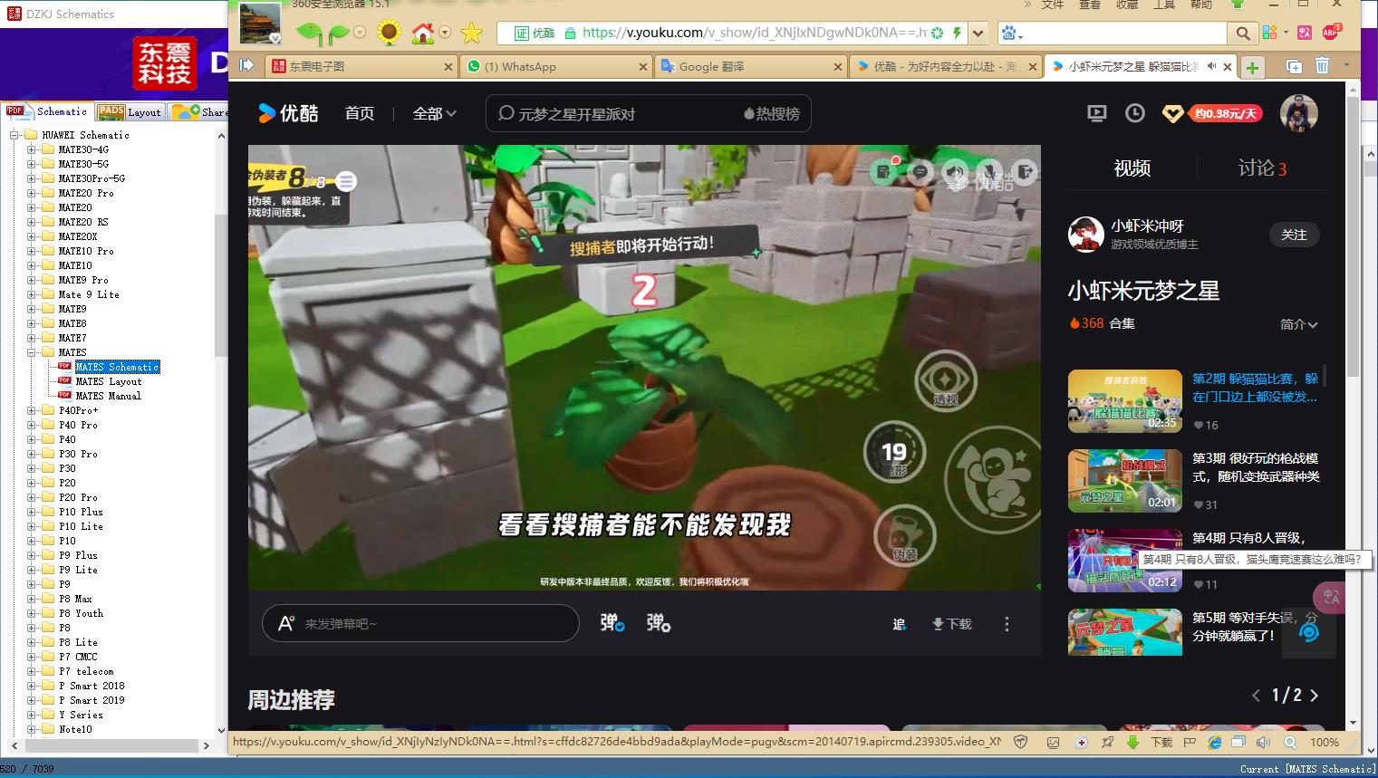Click the browser home icon

pos(423,34)
